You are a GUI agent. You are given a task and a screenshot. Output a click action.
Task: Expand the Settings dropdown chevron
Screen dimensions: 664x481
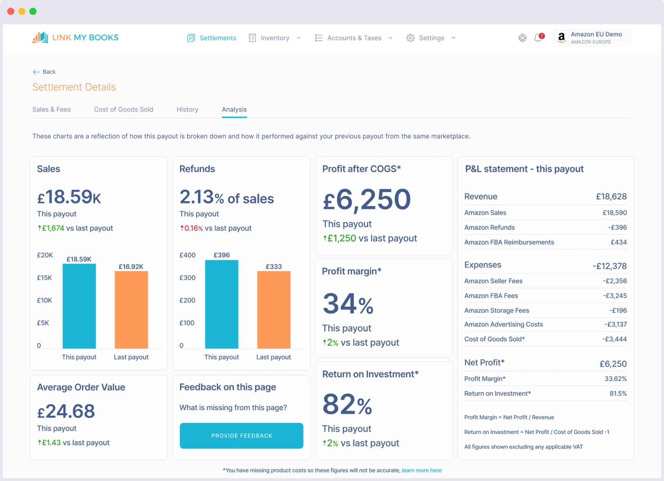point(453,38)
